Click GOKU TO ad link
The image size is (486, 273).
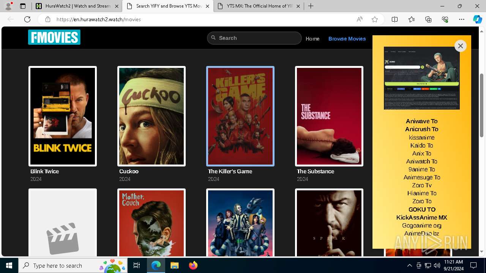pos(422,209)
